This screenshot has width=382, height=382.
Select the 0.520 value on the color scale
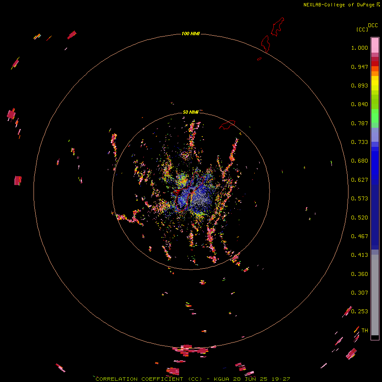click(x=360, y=218)
